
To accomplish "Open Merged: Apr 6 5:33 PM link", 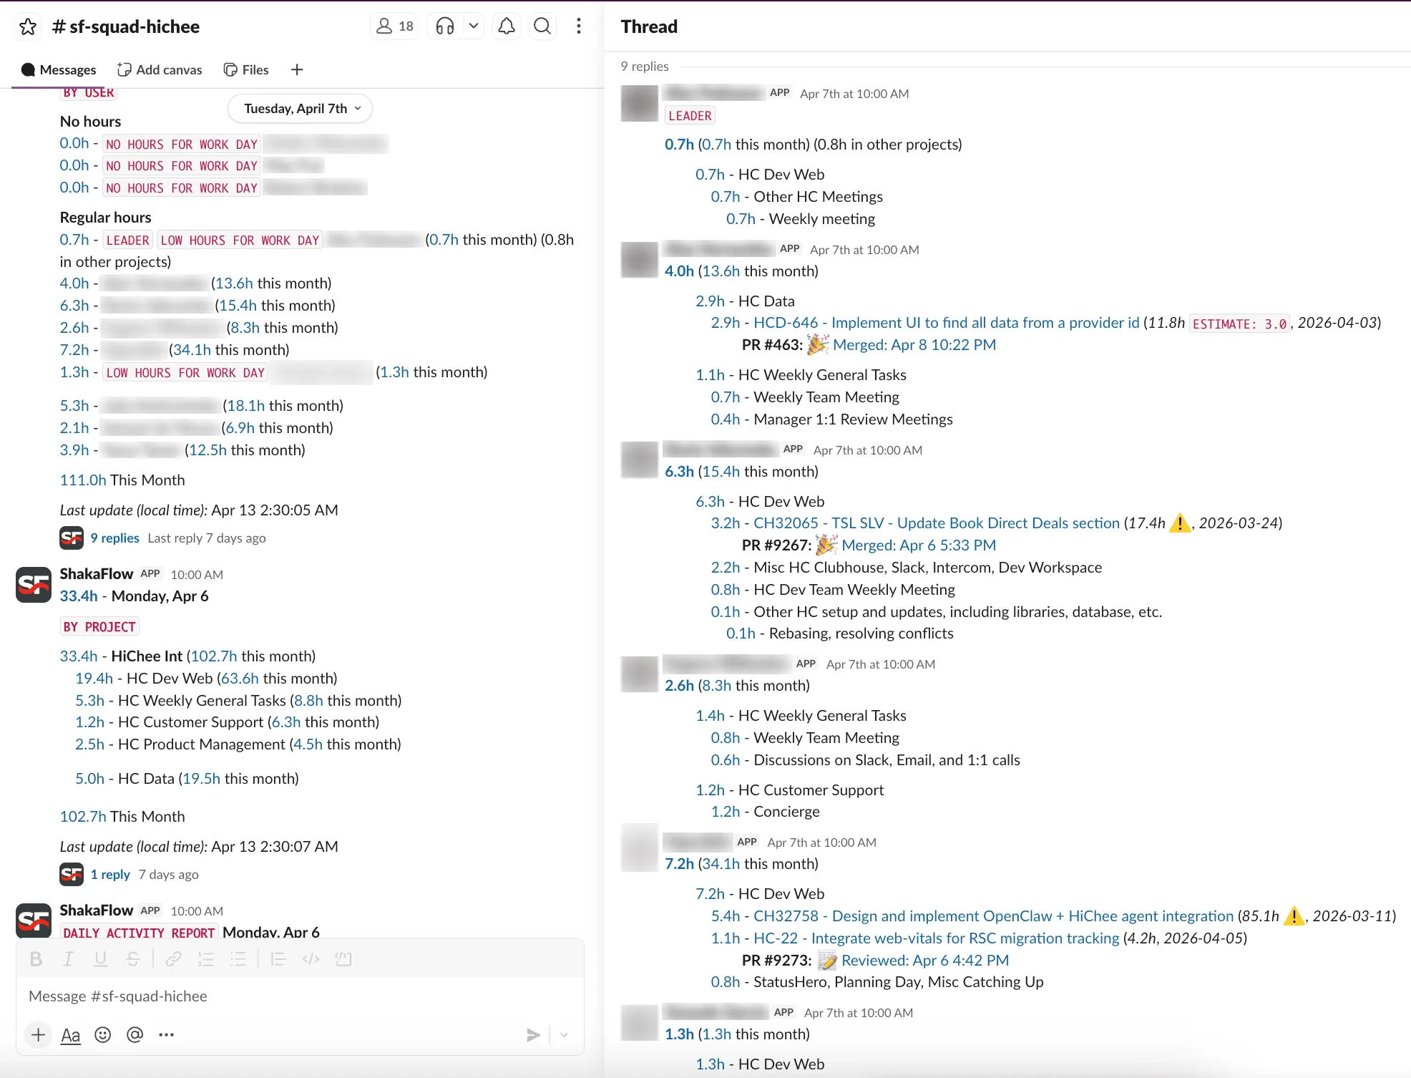I will point(919,545).
